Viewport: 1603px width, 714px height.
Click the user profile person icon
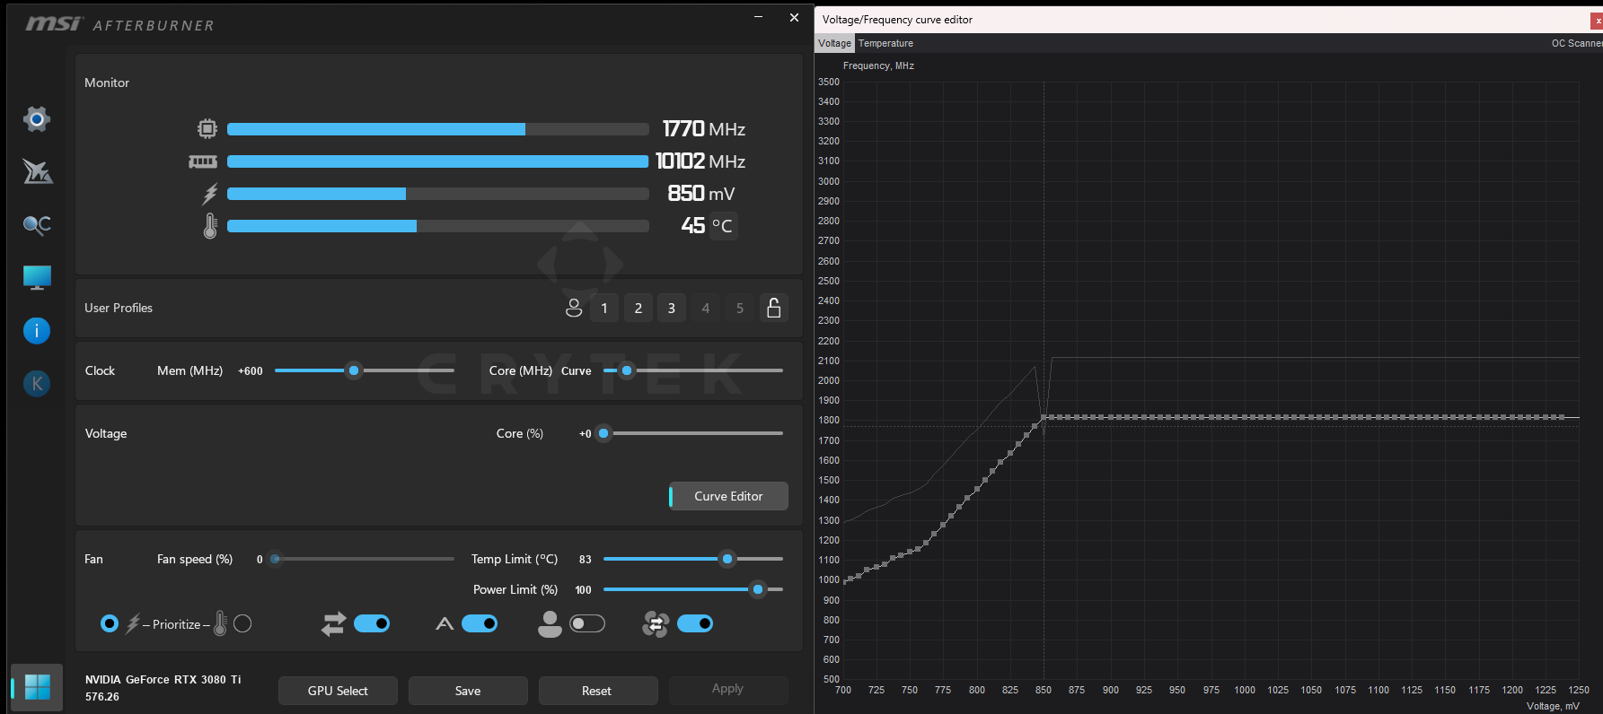(x=573, y=308)
